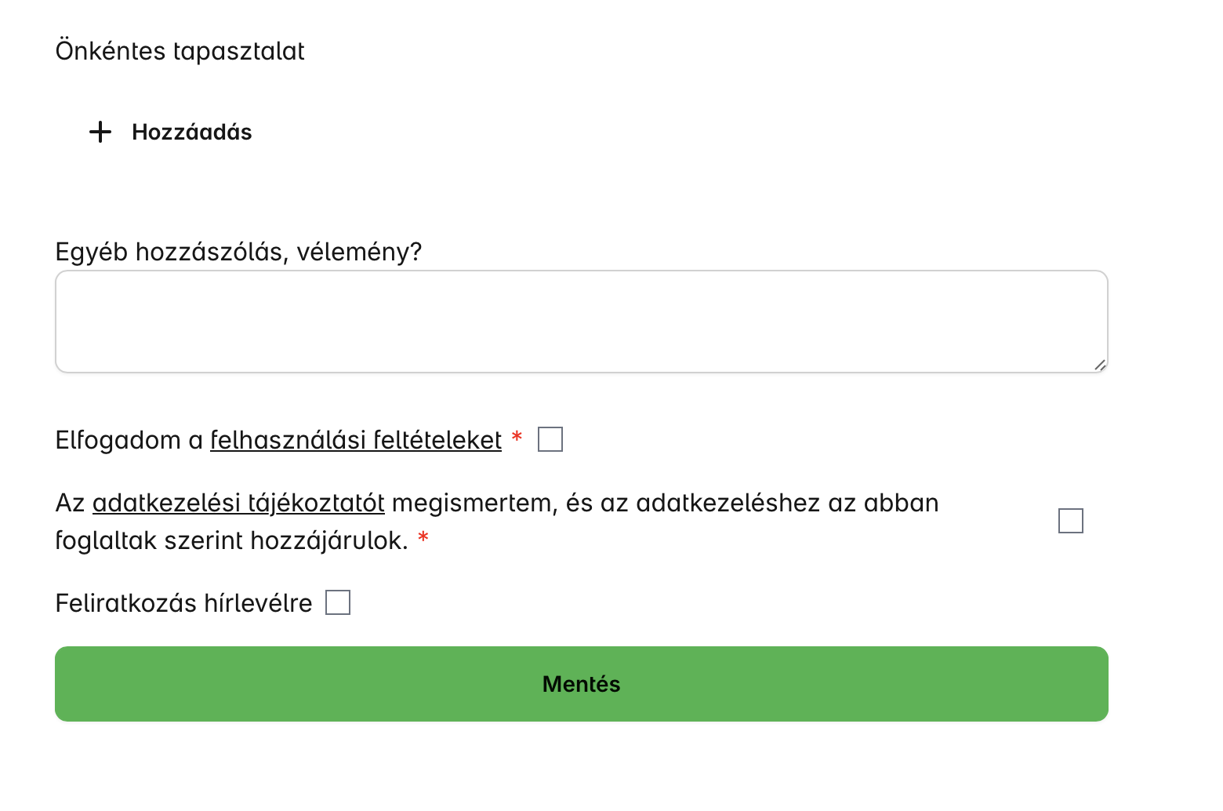Focus the Egyéb hozzászólás text area
The width and height of the screenshot is (1223, 811).
tap(581, 322)
